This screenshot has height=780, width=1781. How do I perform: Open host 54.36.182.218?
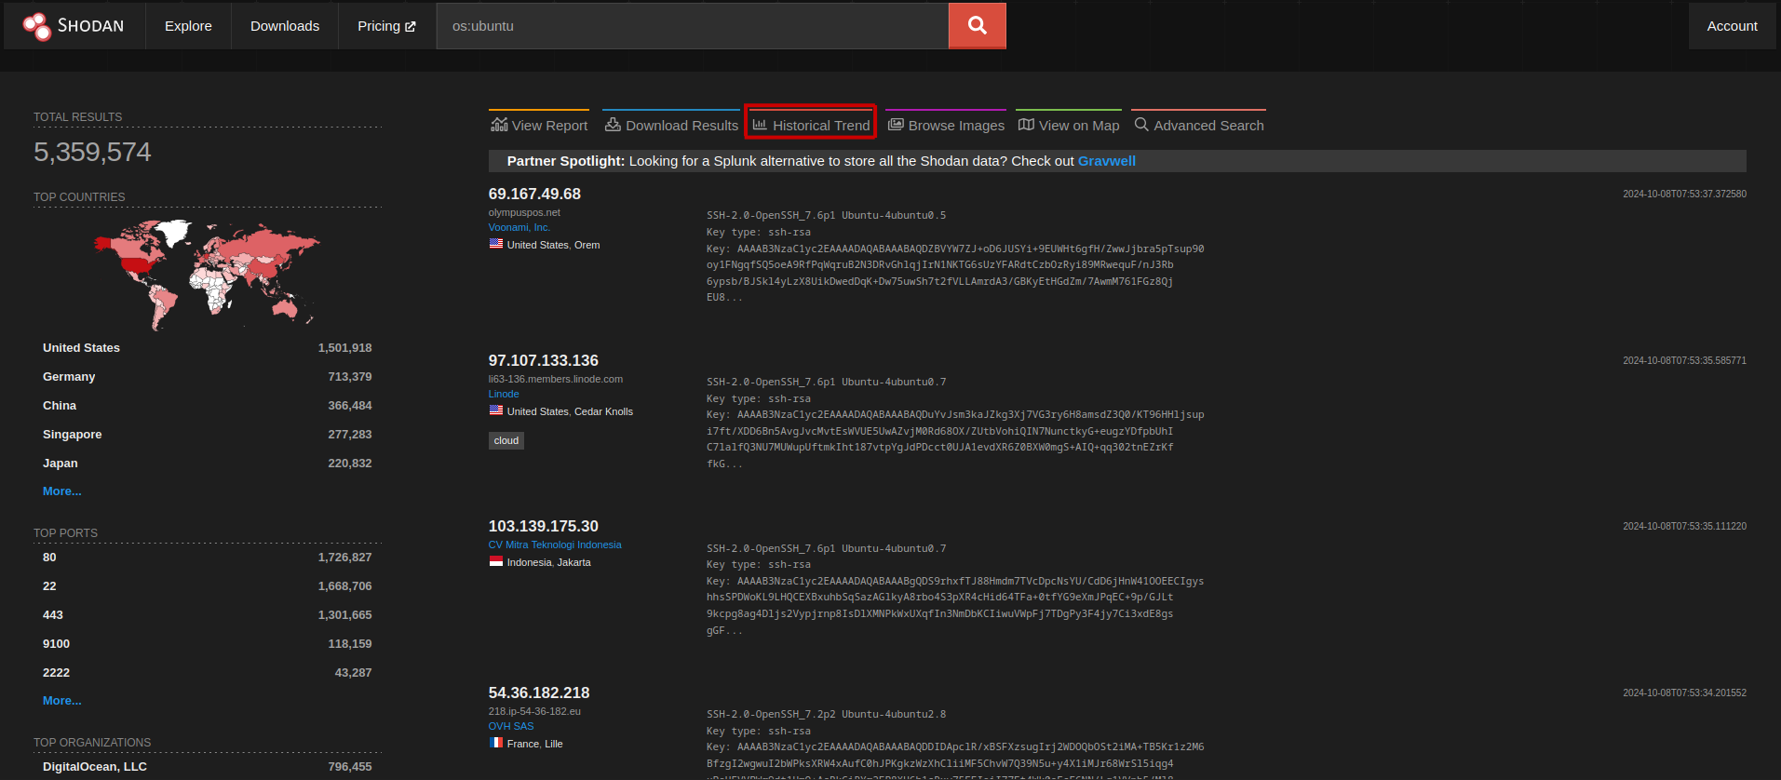pyautogui.click(x=539, y=693)
